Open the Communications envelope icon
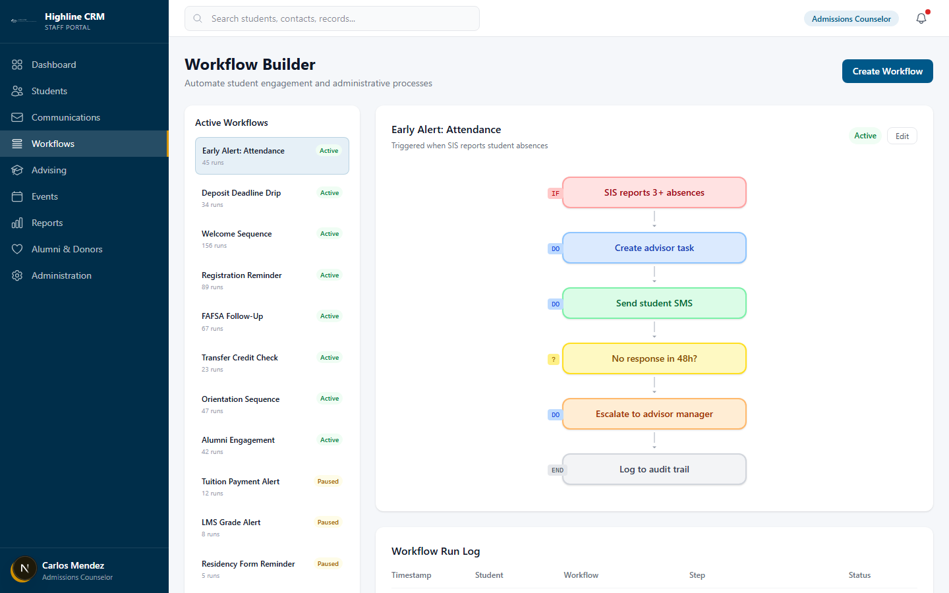 pyautogui.click(x=17, y=117)
